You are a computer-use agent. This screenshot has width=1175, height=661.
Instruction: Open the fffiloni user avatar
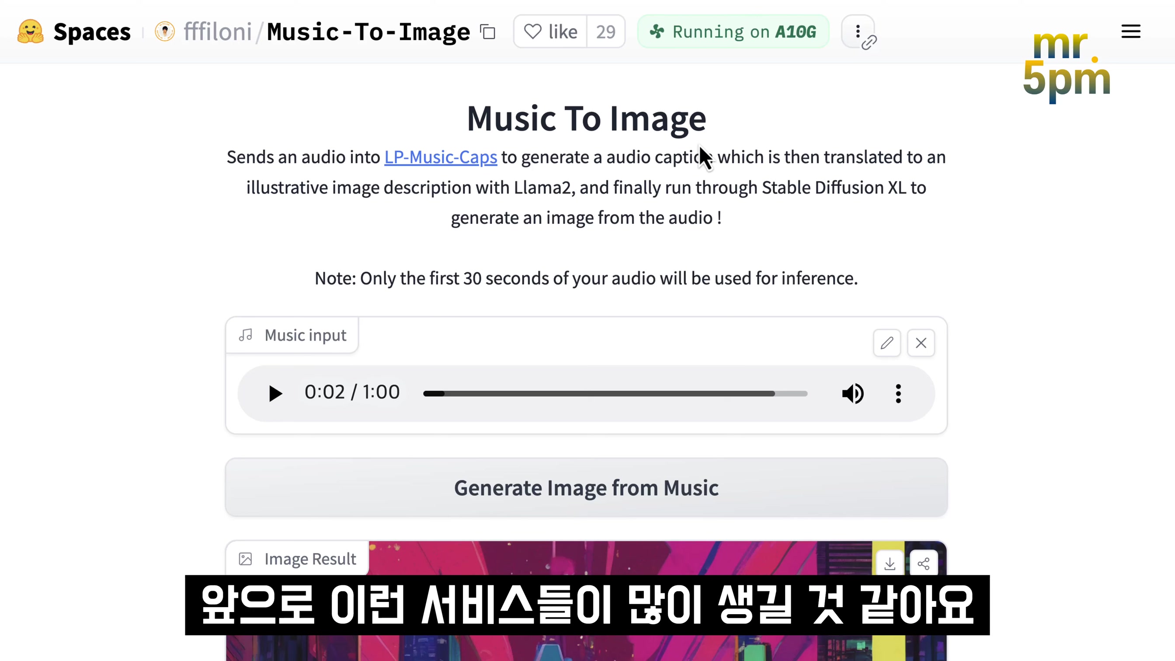click(165, 31)
